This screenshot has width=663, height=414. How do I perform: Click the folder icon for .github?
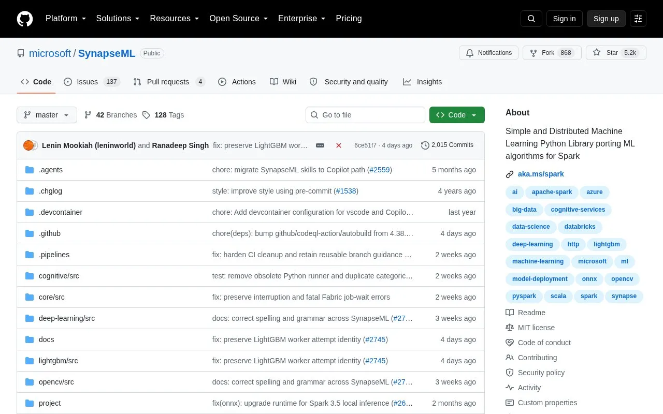coord(30,233)
